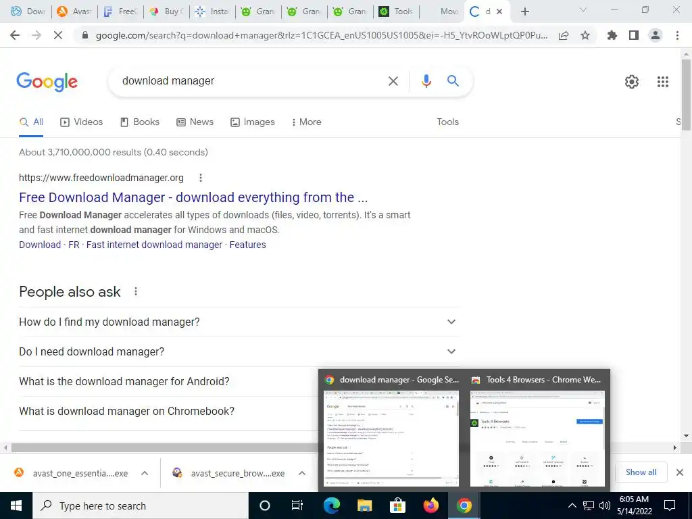Screen dimensions: 692x519
Task: Open a new tab with the plus button
Action: click(x=524, y=11)
